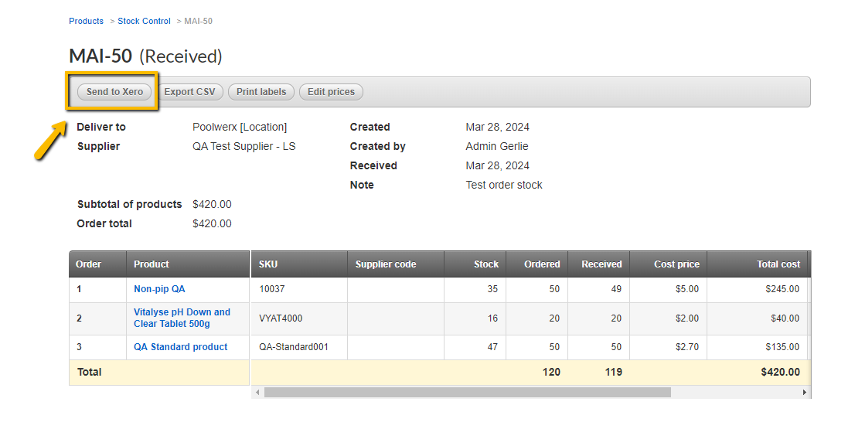Viewport: 855px width, 429px height.
Task: Click the $2.70 cost price cell
Action: [x=669, y=347]
